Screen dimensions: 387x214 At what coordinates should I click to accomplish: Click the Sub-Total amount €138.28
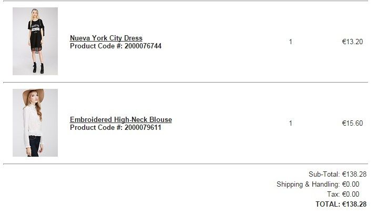pyautogui.click(x=354, y=174)
